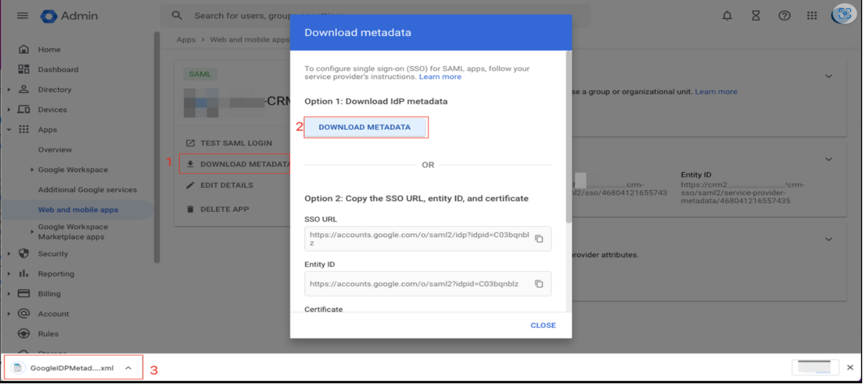The image size is (864, 386).
Task: Click the Reporting bar chart icon
Action: (x=24, y=273)
